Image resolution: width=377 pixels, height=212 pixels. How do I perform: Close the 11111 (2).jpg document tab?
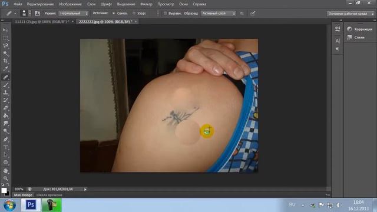73,22
